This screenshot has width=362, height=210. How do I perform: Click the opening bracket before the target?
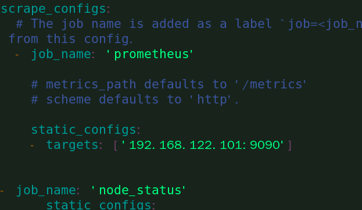pos(116,145)
